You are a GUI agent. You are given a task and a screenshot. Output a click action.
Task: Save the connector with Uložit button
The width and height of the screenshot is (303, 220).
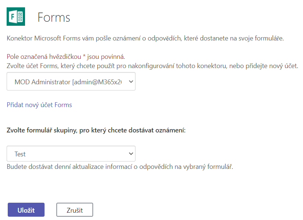tap(26, 210)
